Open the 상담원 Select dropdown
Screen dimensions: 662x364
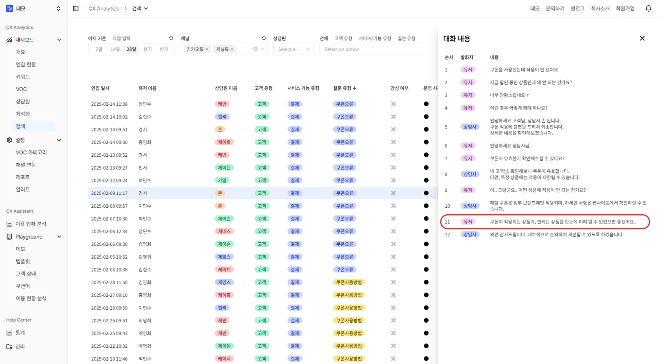pyautogui.click(x=293, y=49)
